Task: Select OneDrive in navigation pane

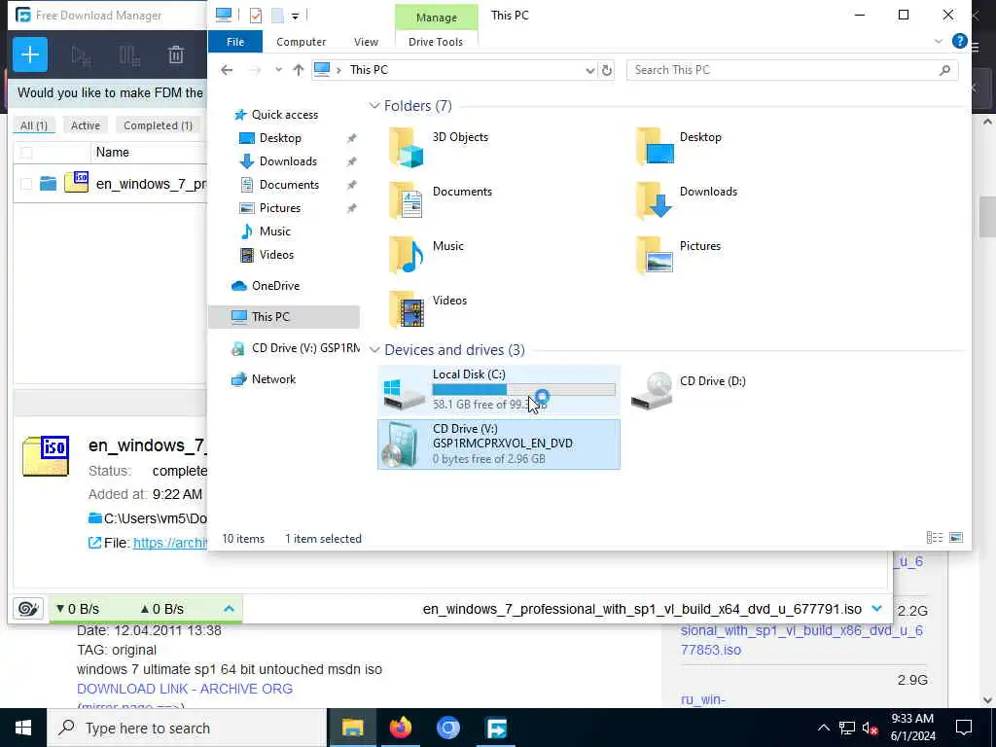Action: [274, 286]
